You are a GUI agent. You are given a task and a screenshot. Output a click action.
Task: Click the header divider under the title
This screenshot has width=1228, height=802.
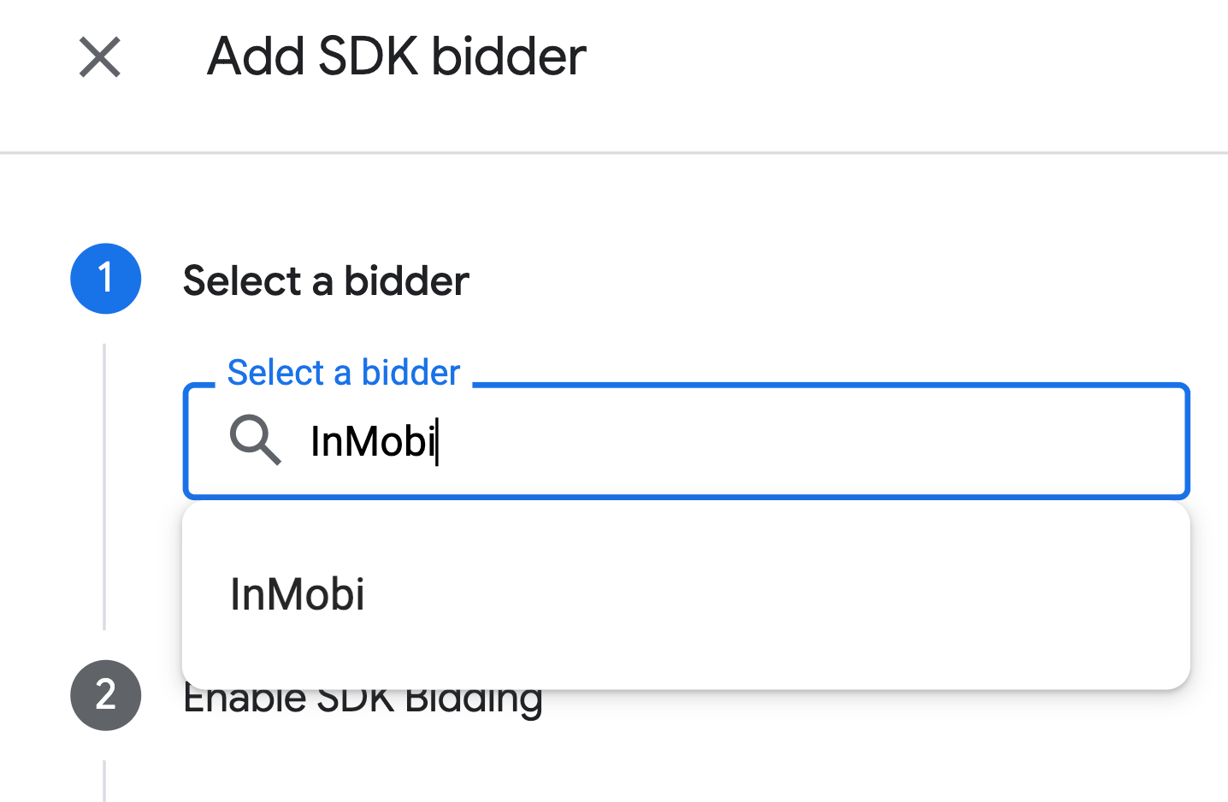coord(614,153)
